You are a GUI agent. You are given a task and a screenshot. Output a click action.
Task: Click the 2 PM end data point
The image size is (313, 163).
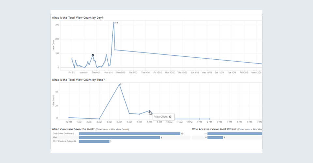point(210,119)
